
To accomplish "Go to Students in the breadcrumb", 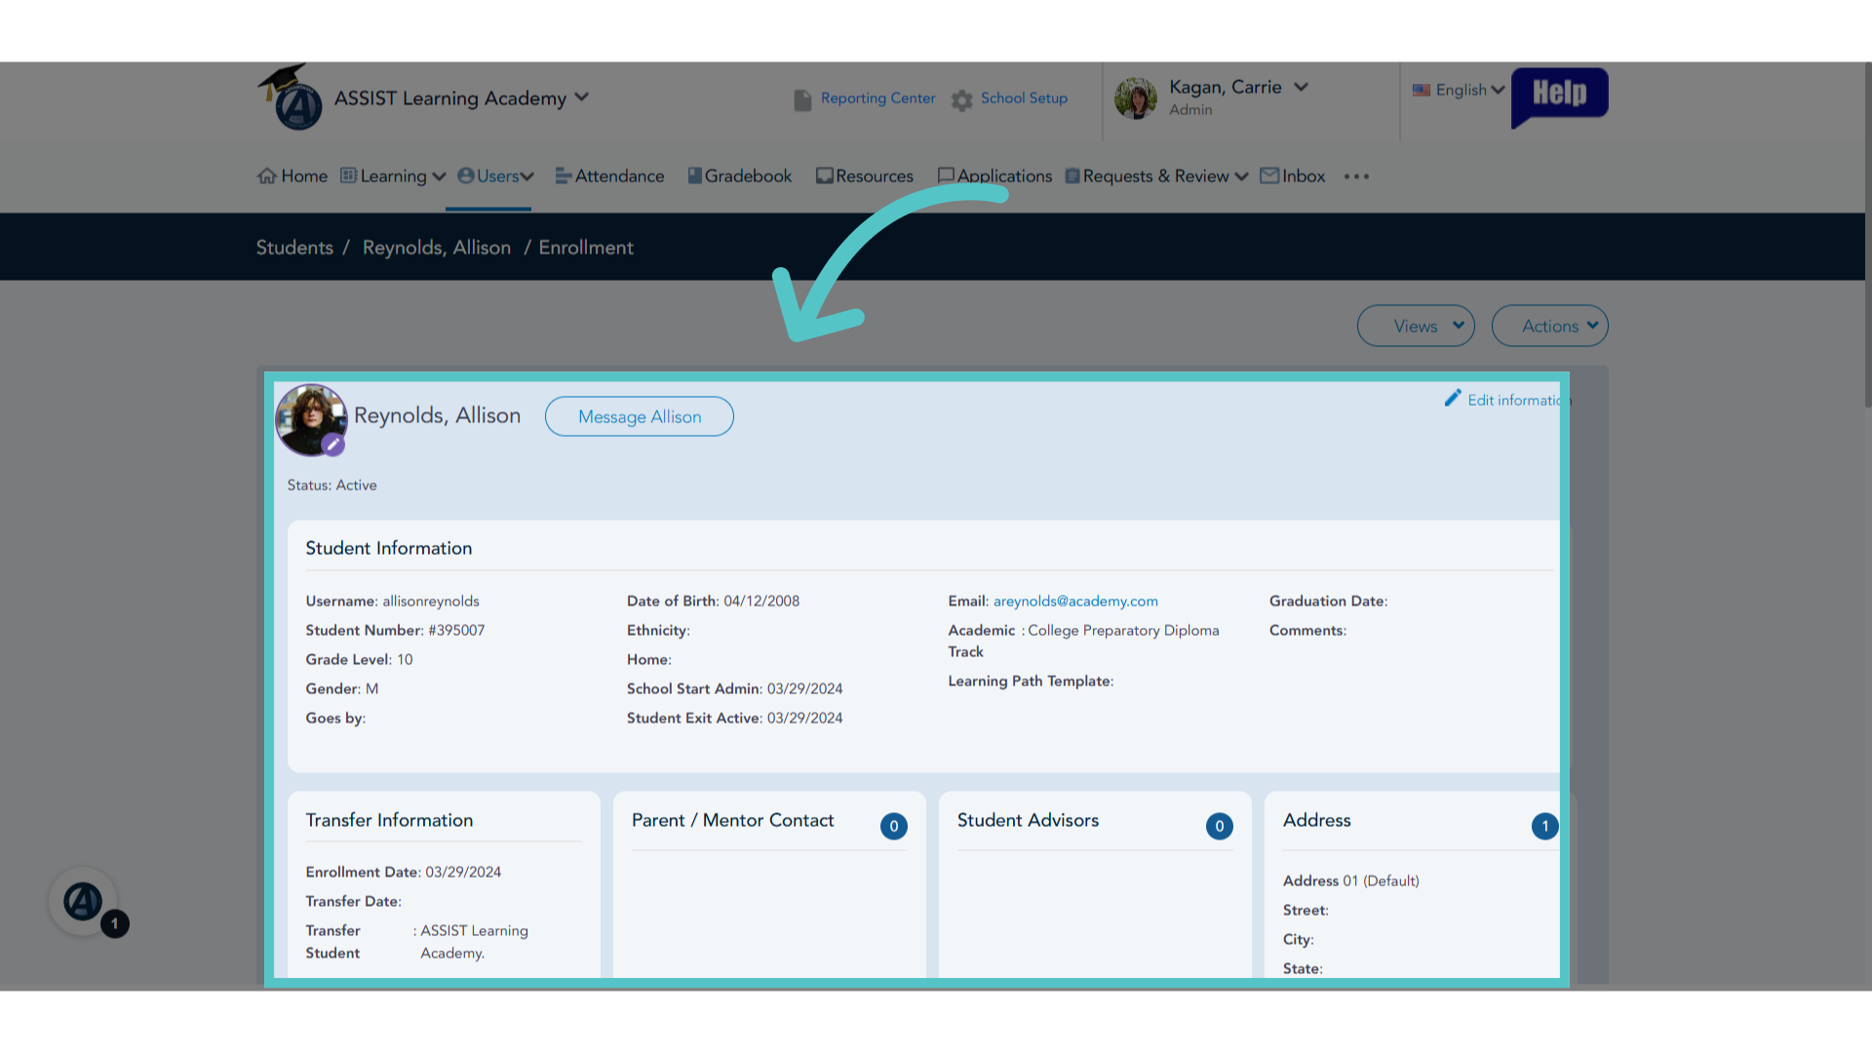I will coord(294,248).
